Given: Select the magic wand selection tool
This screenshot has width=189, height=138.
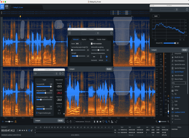Looking at the screenshot, I should tap(109, 122).
